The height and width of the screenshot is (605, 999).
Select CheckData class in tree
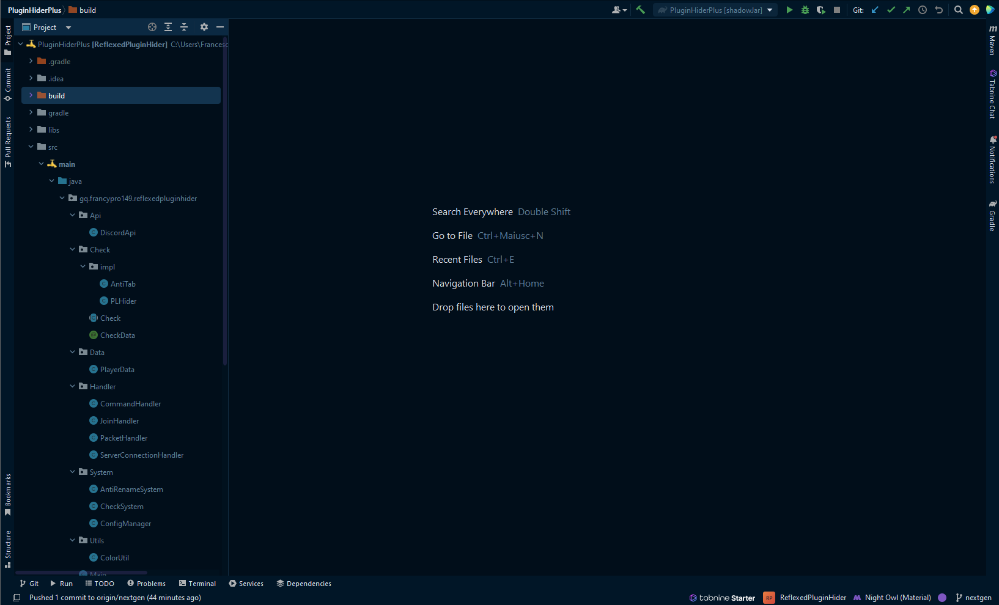(117, 335)
